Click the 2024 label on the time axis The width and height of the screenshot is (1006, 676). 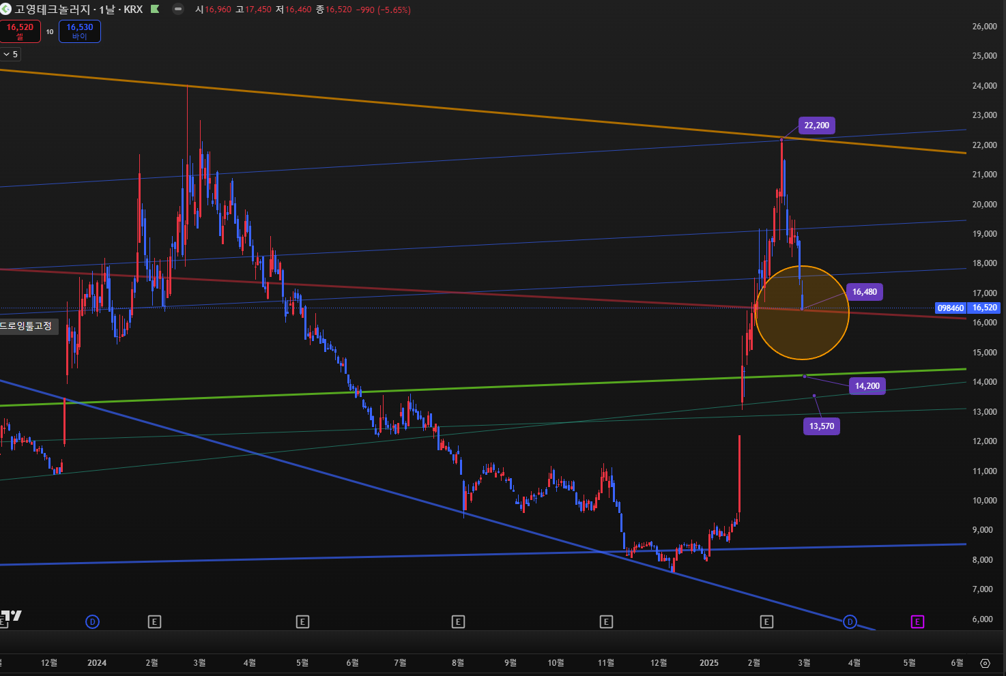97,663
